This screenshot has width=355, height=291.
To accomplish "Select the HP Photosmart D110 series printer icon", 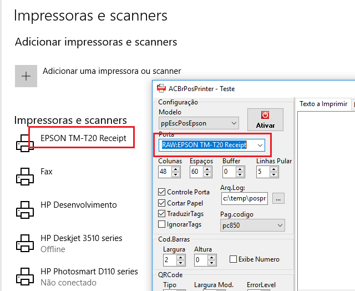I will coord(25,277).
